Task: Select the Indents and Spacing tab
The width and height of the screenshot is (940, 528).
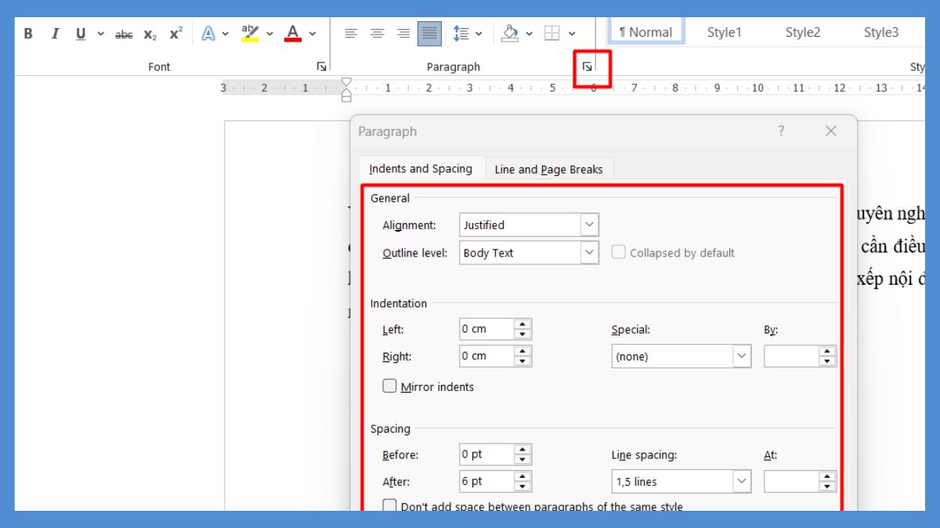Action: (x=421, y=169)
